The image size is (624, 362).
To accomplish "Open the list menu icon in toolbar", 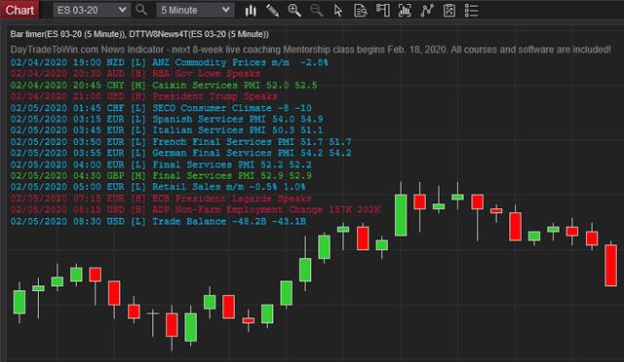I will click(472, 11).
